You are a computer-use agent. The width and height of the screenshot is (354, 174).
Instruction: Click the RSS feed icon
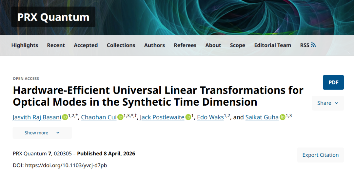pos(313,45)
